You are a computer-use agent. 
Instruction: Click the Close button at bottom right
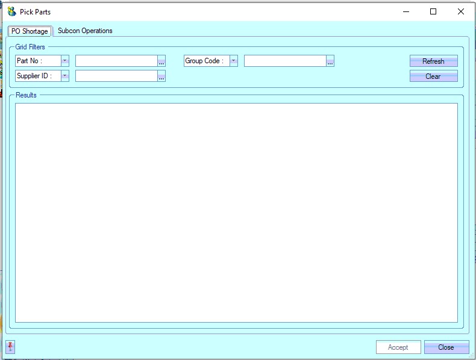pos(446,347)
